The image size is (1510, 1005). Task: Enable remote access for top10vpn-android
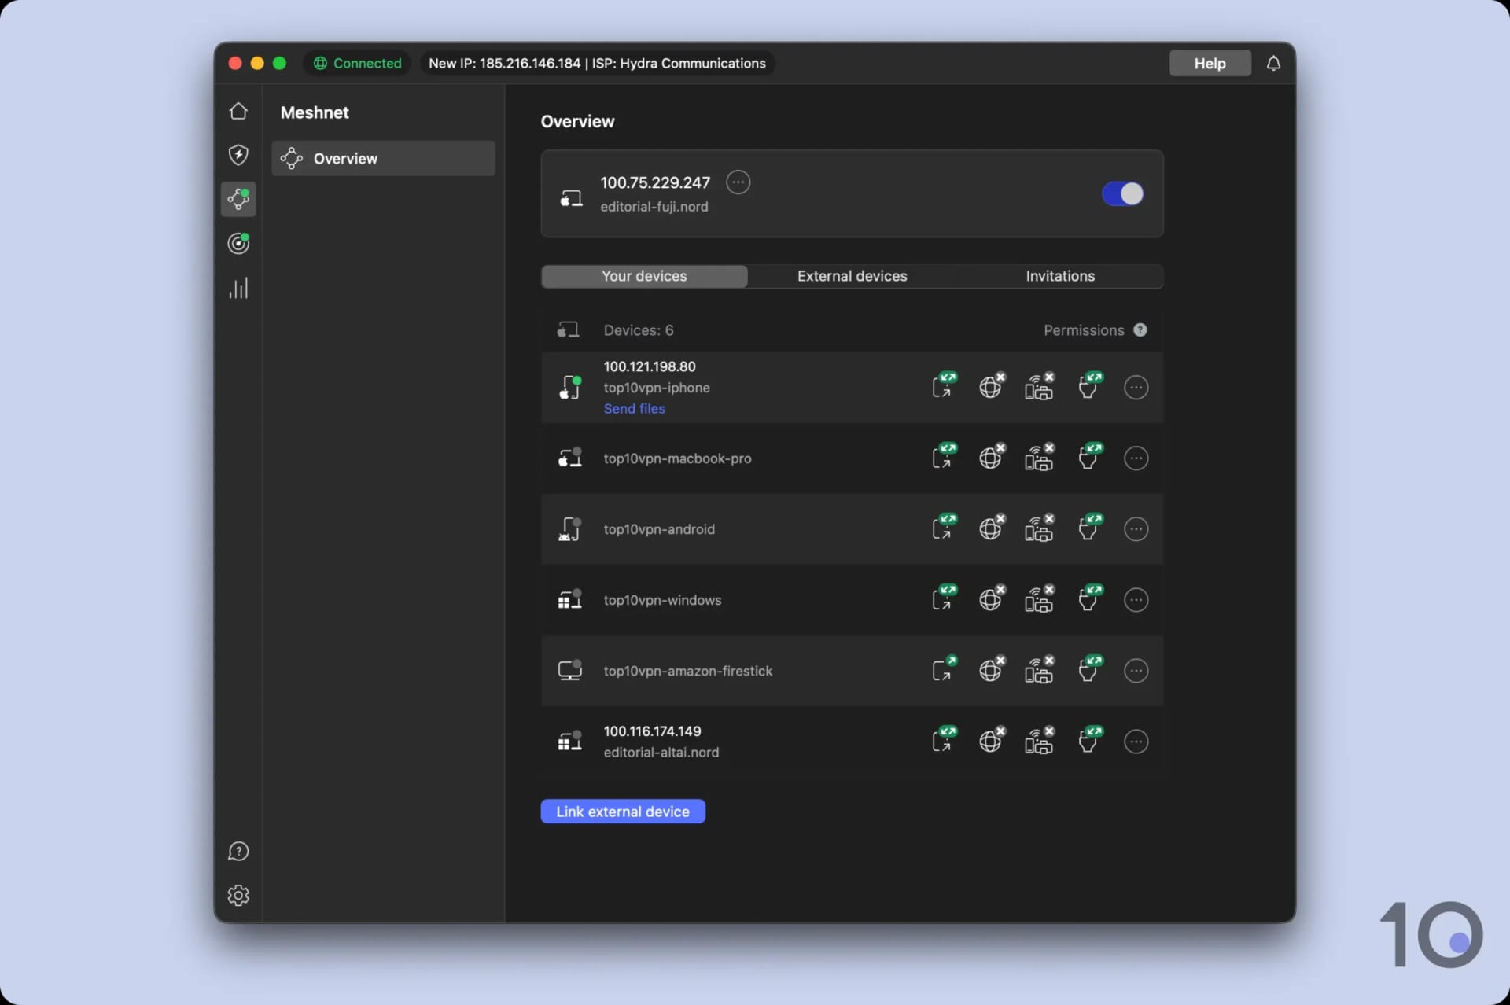[x=943, y=528]
